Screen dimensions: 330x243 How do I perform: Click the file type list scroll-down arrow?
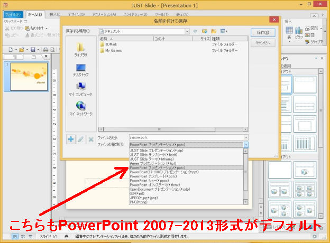[245, 202]
